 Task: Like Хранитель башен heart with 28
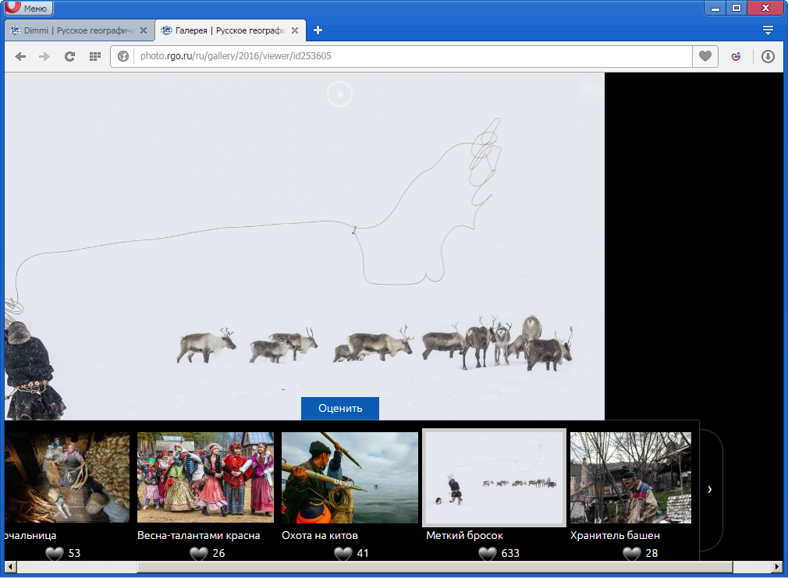click(632, 554)
